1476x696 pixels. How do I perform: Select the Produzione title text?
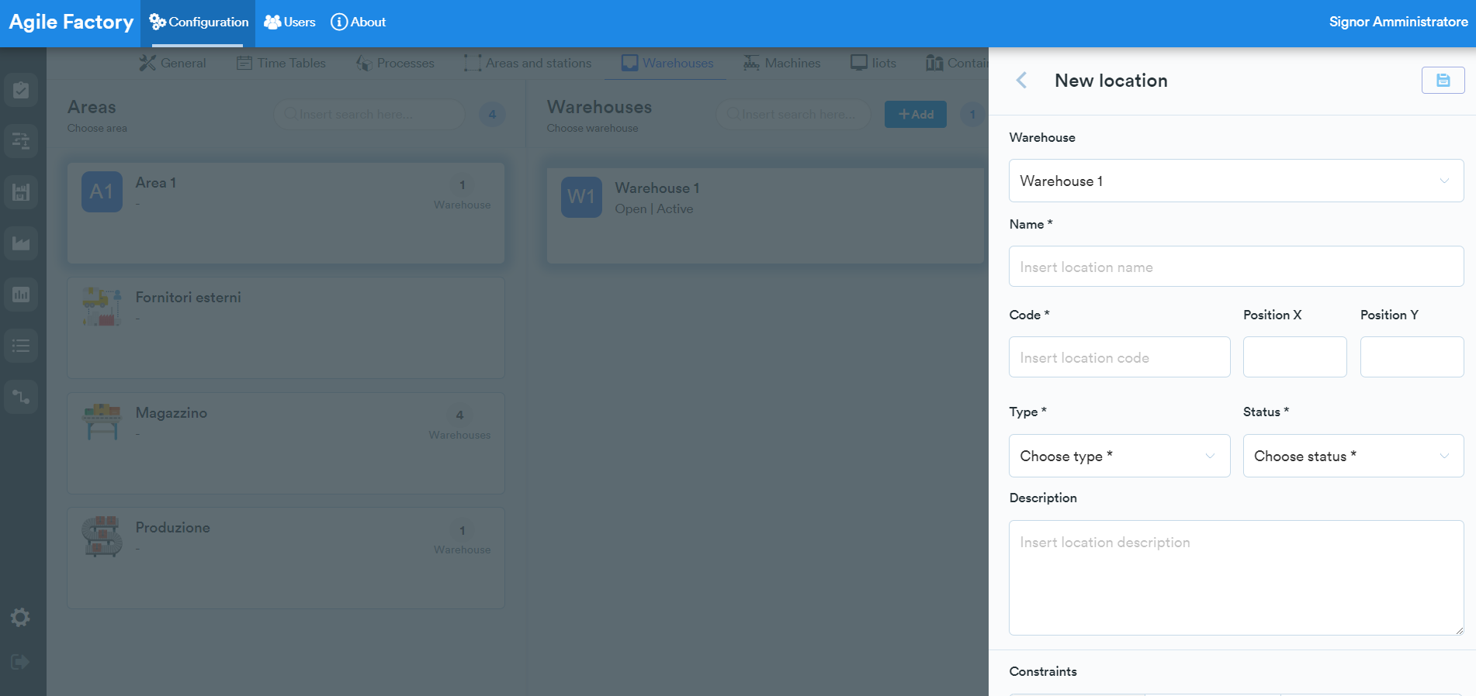(x=173, y=528)
